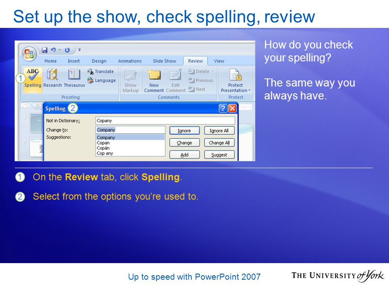Click the Change button
This screenshot has height=291, width=389.
[x=184, y=143]
